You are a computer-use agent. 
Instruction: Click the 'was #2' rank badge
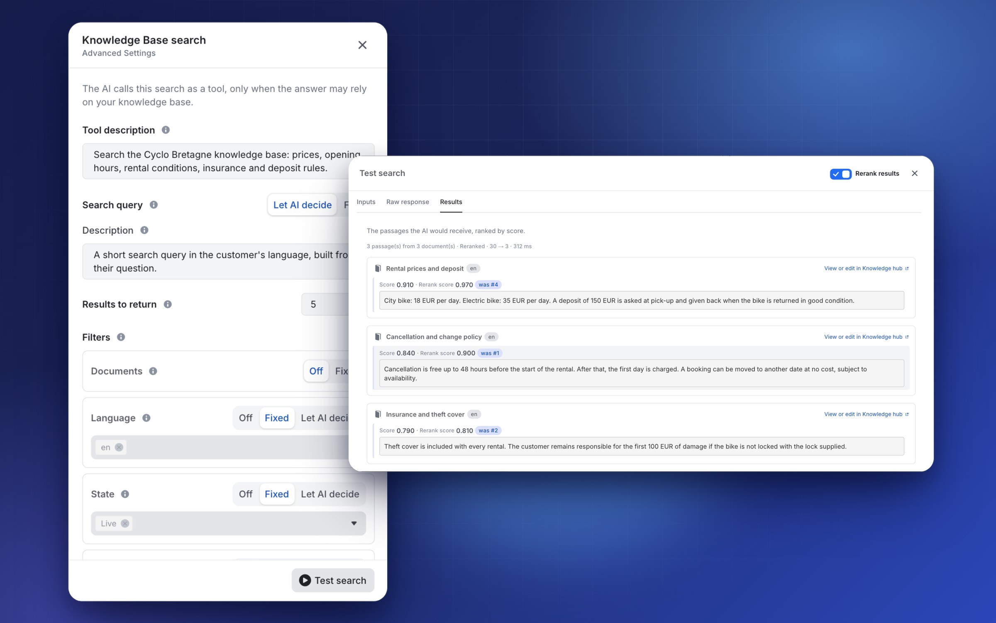tap(488, 430)
